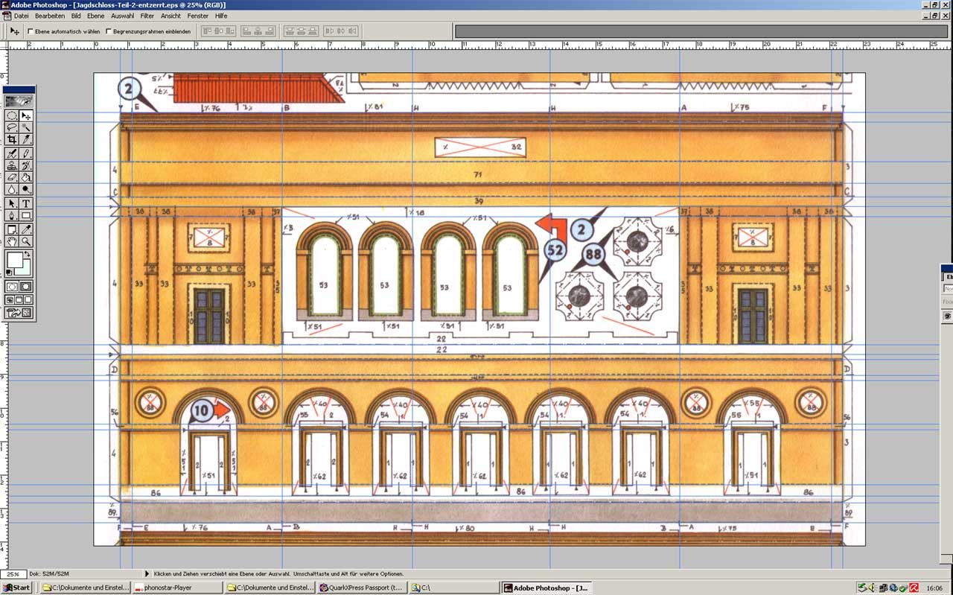Activate the Zoom magnifier tool
953x595 pixels.
click(26, 241)
